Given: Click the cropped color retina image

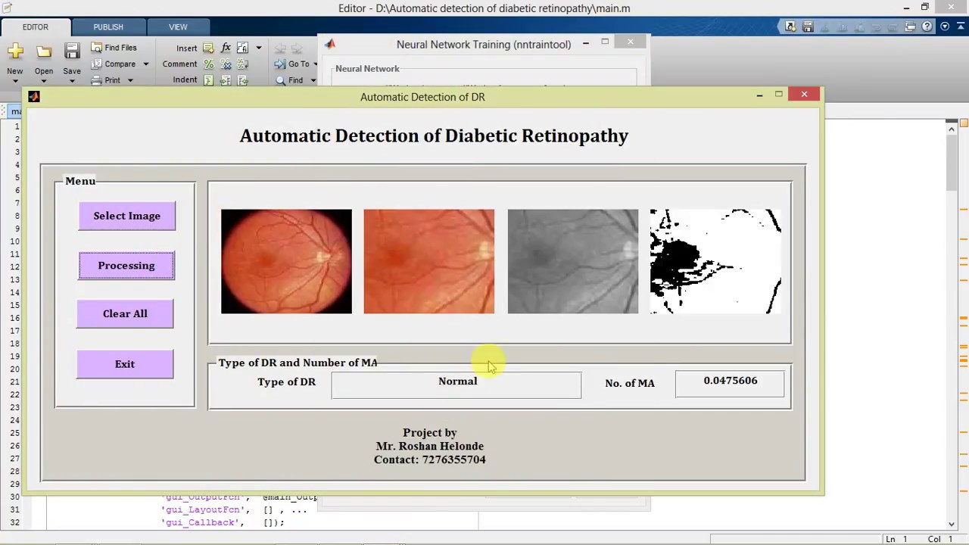Looking at the screenshot, I should (428, 261).
